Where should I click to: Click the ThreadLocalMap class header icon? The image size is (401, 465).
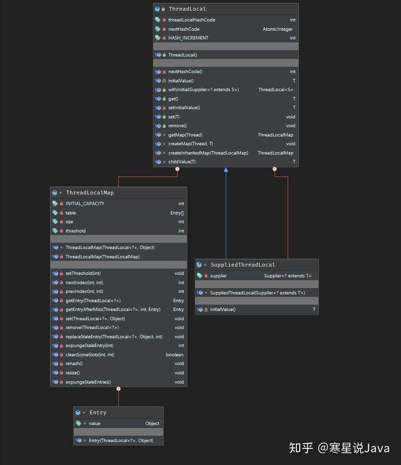click(54, 193)
